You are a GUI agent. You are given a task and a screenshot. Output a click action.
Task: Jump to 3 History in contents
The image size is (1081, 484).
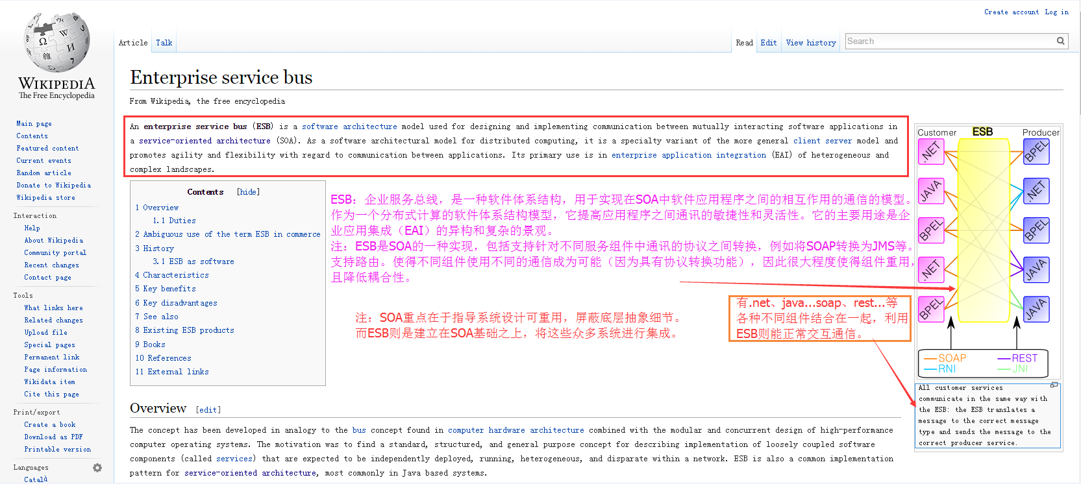155,248
